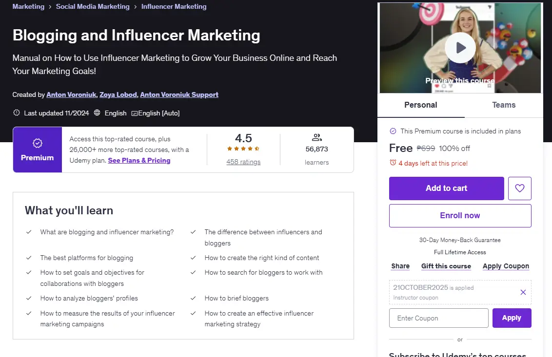Open Influencer Marketing breadcrumb
This screenshot has width=552, height=357.
pyautogui.click(x=174, y=6)
